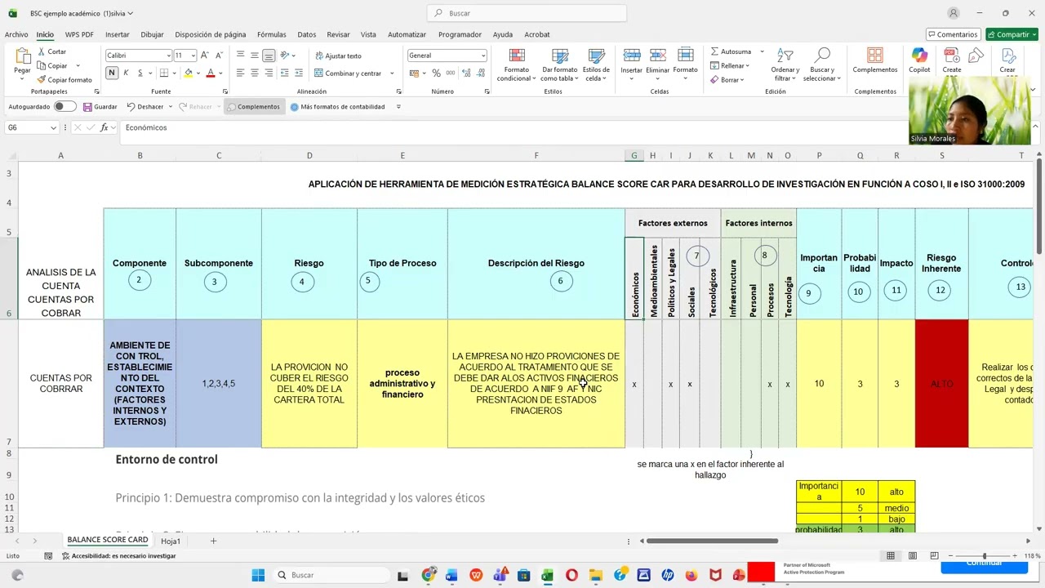Open the Archivo menu

tap(16, 34)
